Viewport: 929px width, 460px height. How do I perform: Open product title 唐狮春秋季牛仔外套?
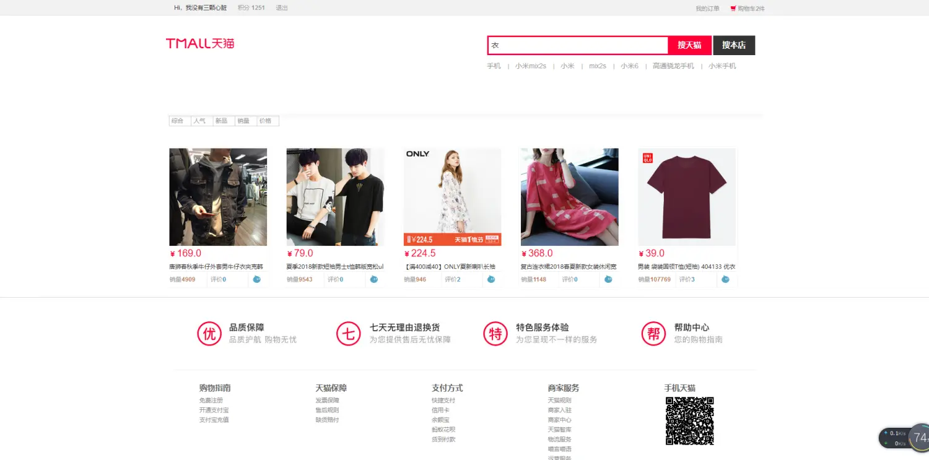point(216,267)
